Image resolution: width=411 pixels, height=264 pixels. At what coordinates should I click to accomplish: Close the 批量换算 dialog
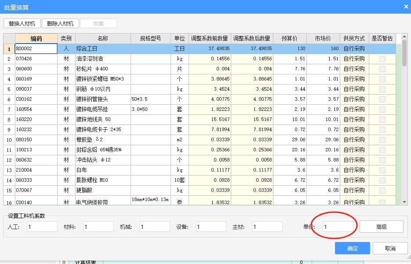click(x=406, y=7)
